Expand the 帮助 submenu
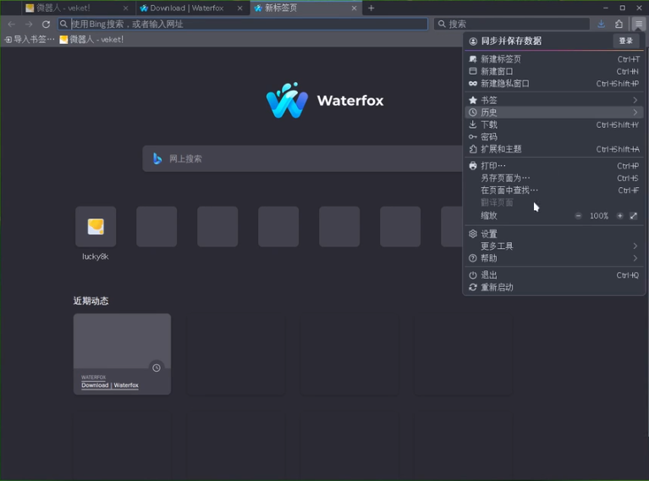 tap(553, 258)
